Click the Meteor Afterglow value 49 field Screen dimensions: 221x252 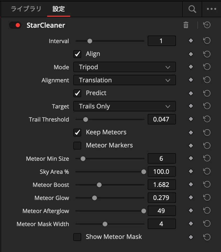tap(162, 211)
